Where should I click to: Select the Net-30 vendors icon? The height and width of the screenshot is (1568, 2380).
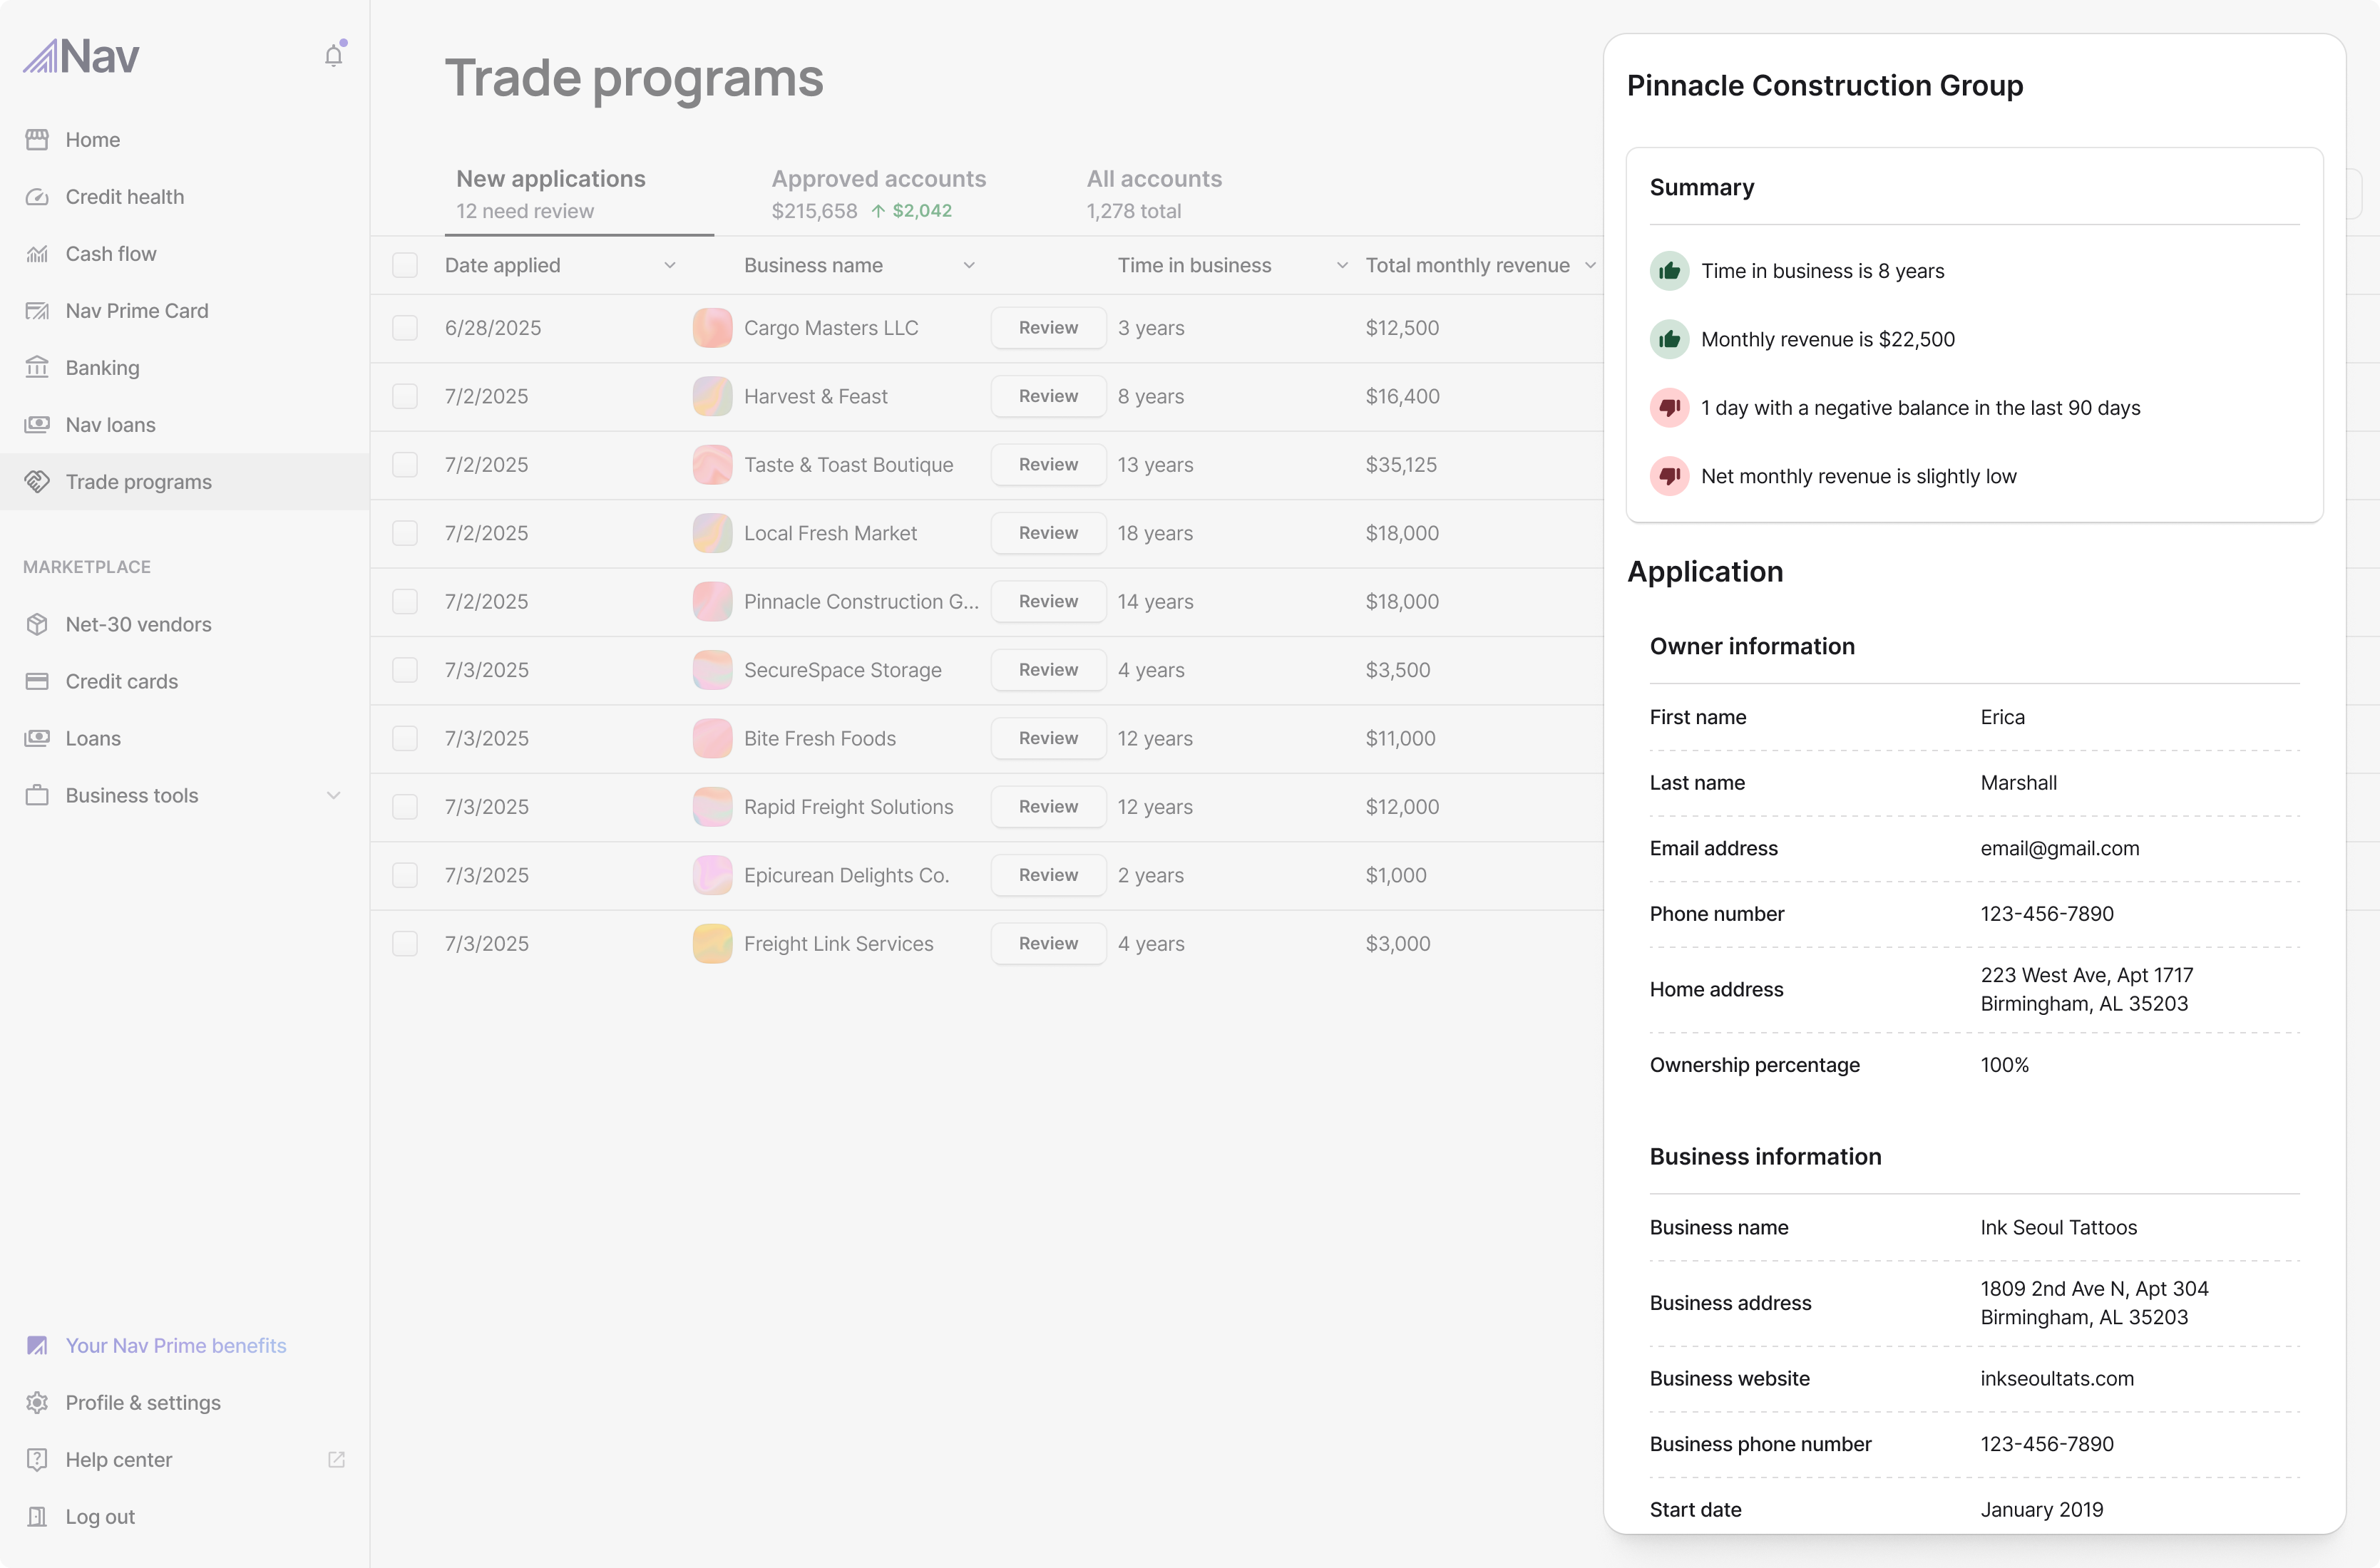[x=37, y=623]
